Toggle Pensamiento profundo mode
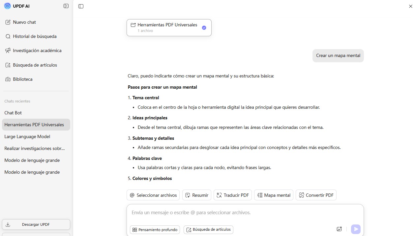 [x=155, y=230]
